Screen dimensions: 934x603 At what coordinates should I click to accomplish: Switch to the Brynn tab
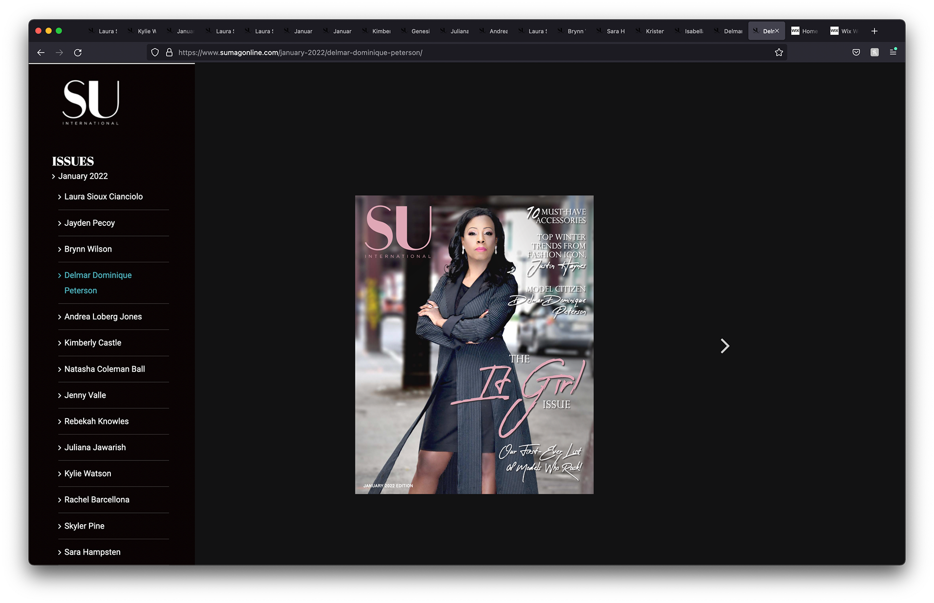coord(572,31)
